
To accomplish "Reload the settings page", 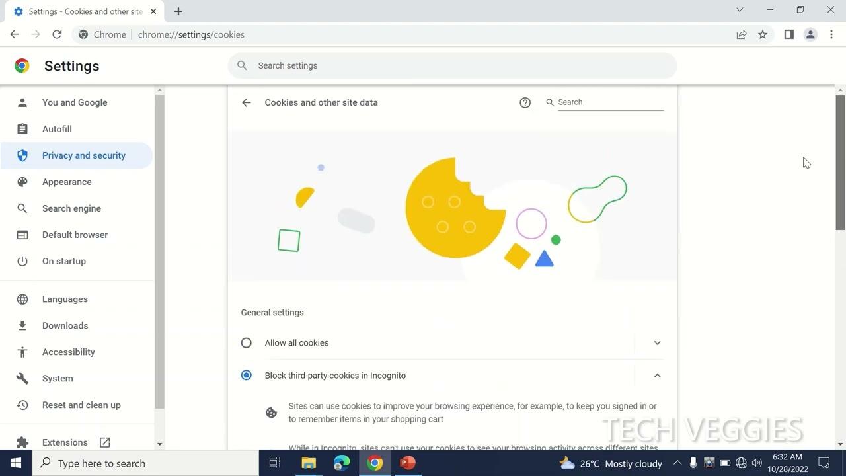I will click(x=57, y=34).
